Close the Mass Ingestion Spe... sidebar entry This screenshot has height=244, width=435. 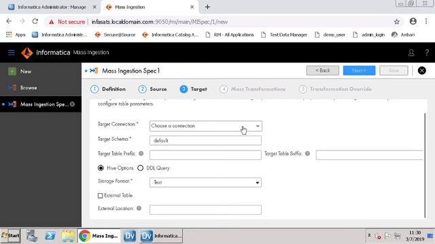pos(73,104)
